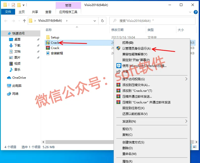
Task: Click the Properties checkmark icon in title bar
Action: pos(13,5)
